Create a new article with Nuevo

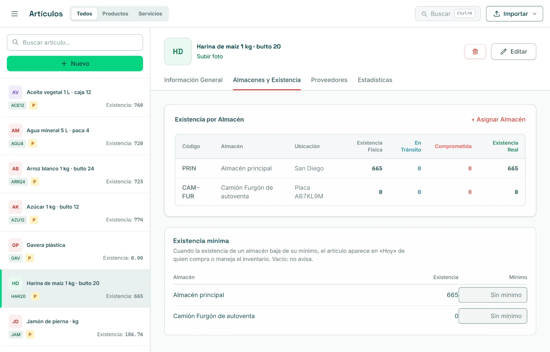75,64
